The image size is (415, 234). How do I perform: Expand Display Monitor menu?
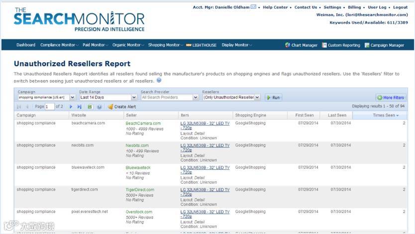[x=237, y=45]
